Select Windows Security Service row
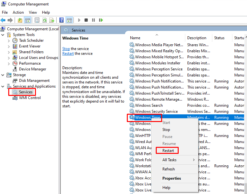 click(187, 111)
